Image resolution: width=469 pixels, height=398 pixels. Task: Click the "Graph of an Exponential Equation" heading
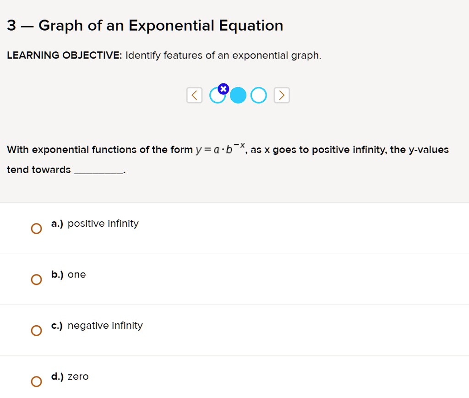[145, 26]
